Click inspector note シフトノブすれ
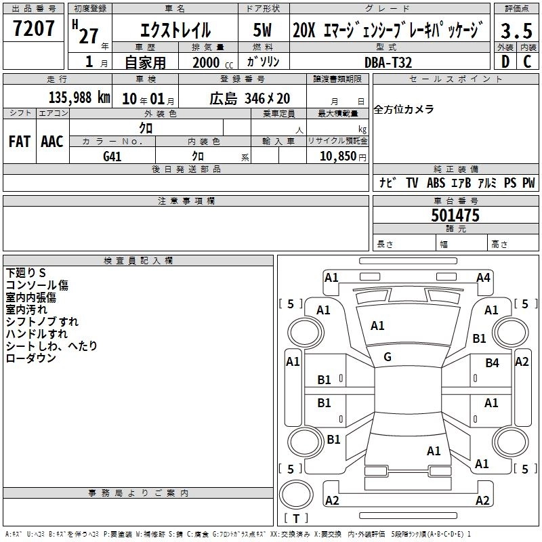Viewport: 542px width, 542px height. coord(42,321)
